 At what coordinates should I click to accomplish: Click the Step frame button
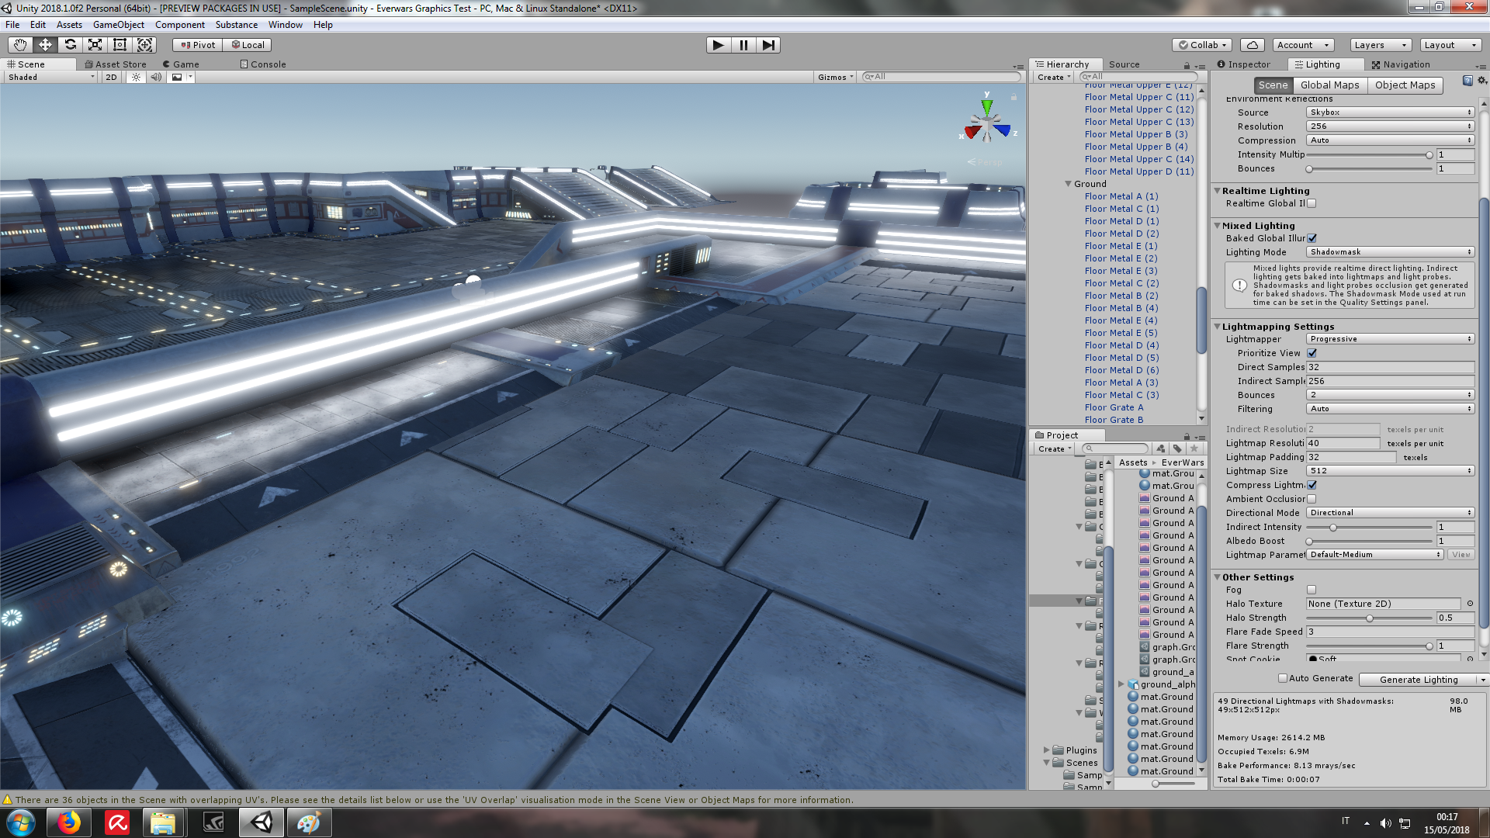point(768,45)
